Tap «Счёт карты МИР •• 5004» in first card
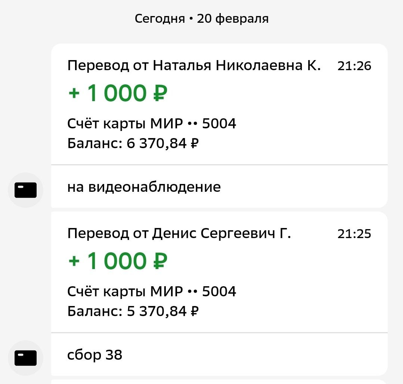Screen dimensions: 403x384 click(x=152, y=124)
